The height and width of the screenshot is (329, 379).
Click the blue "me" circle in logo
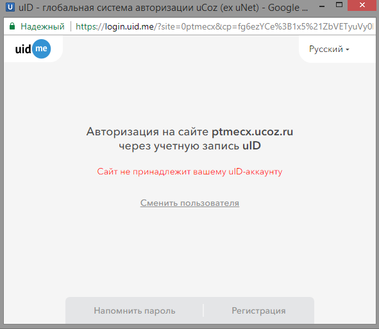pyautogui.click(x=41, y=49)
